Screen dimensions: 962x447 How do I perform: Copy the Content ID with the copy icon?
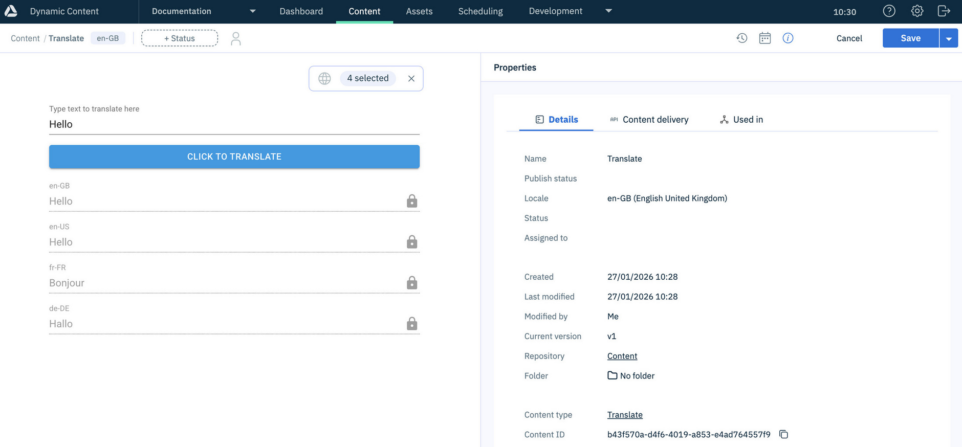coord(783,434)
